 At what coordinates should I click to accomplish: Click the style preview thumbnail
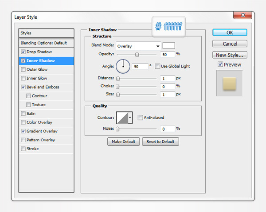[229, 83]
